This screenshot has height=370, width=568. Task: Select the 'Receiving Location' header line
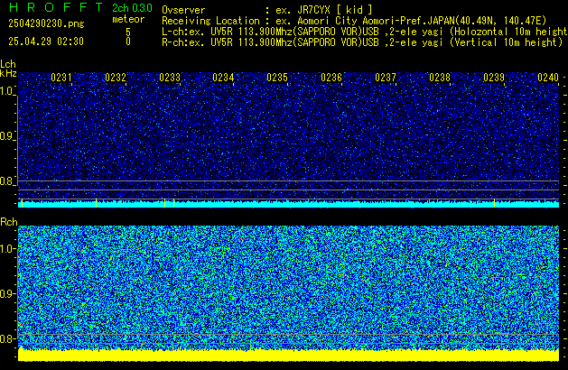354,21
